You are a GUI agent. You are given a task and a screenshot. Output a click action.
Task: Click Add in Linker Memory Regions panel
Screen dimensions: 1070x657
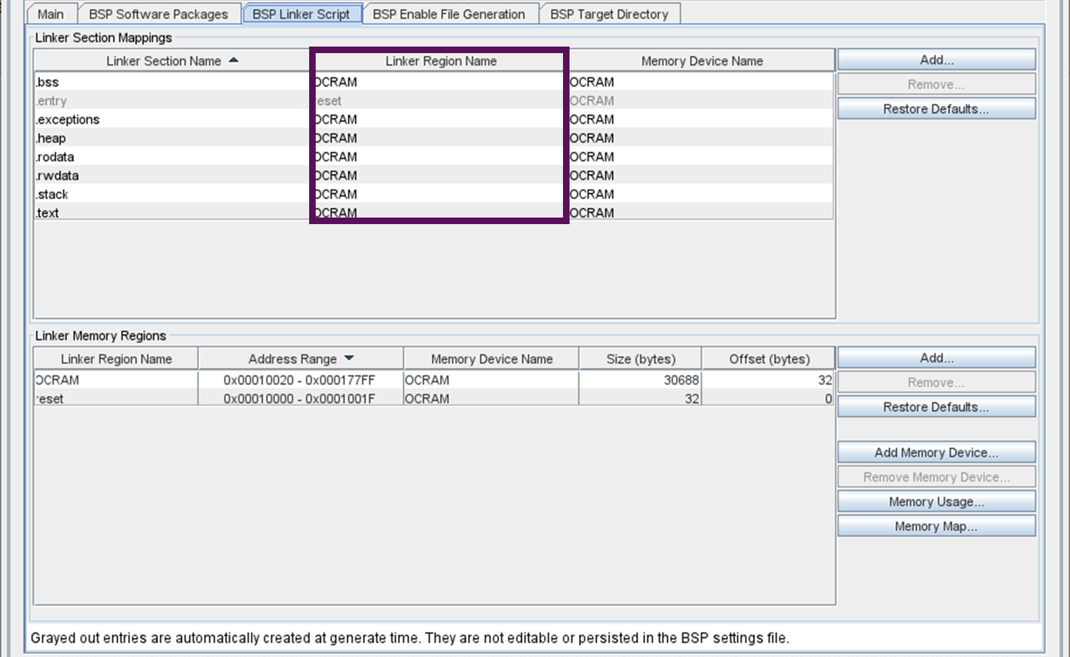(936, 357)
